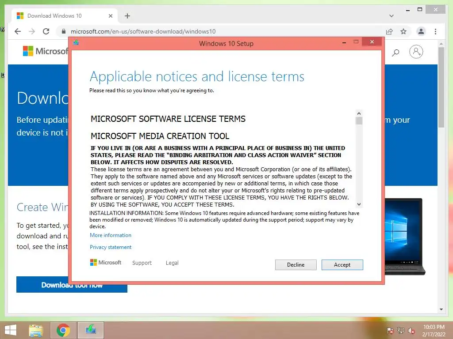The image size is (453, 339).
Task: Click the license text scroll down arrow
Action: click(x=359, y=204)
